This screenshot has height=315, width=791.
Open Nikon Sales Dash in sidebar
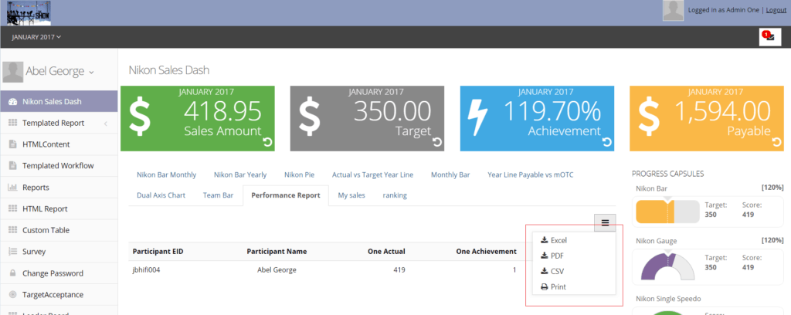coord(59,101)
